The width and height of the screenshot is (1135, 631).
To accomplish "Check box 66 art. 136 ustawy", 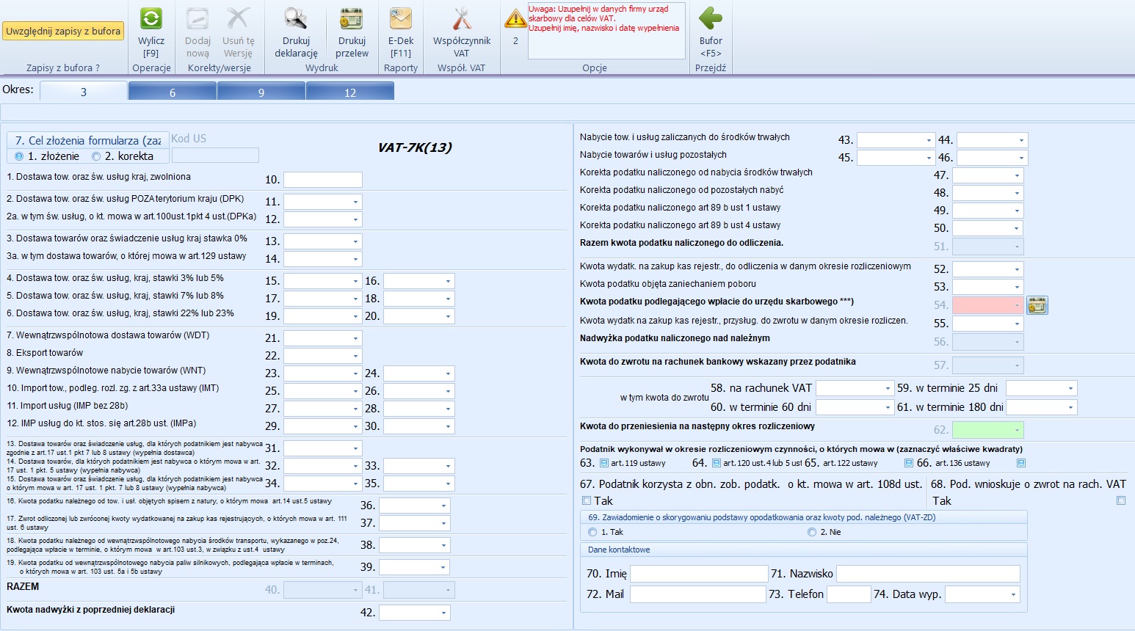I will (1020, 463).
